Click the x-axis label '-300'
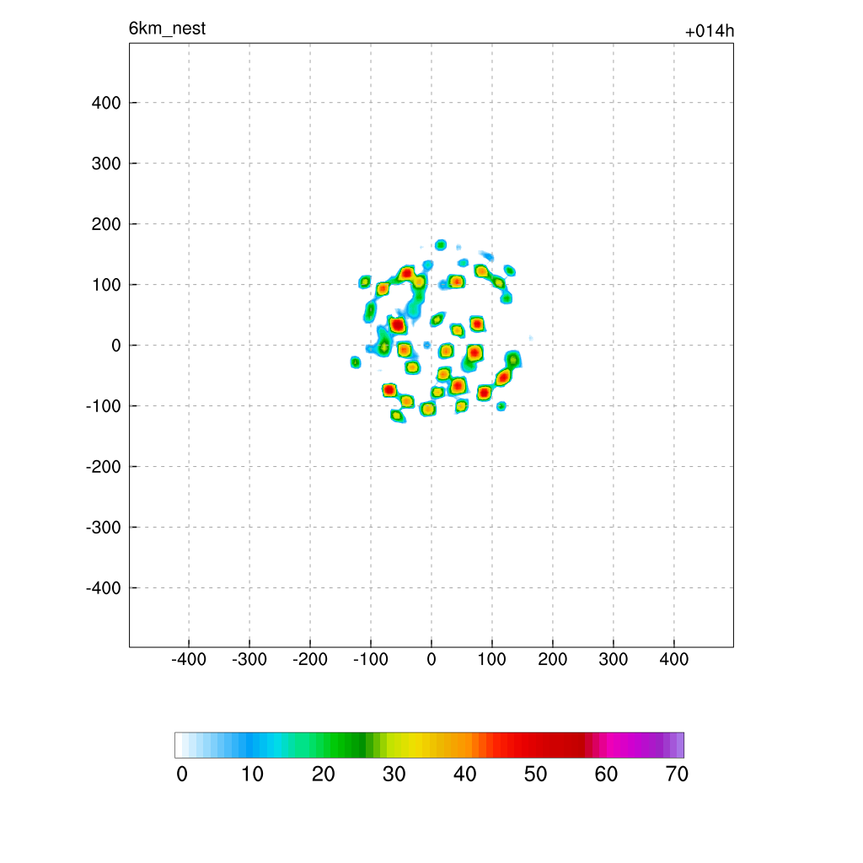Screen dimensions: 863x863 [x=249, y=659]
